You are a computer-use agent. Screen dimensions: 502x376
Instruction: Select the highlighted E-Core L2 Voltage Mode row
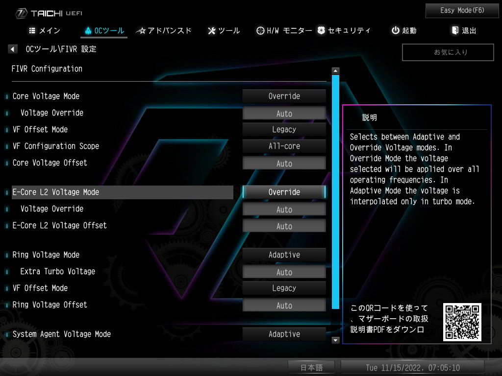coord(122,192)
